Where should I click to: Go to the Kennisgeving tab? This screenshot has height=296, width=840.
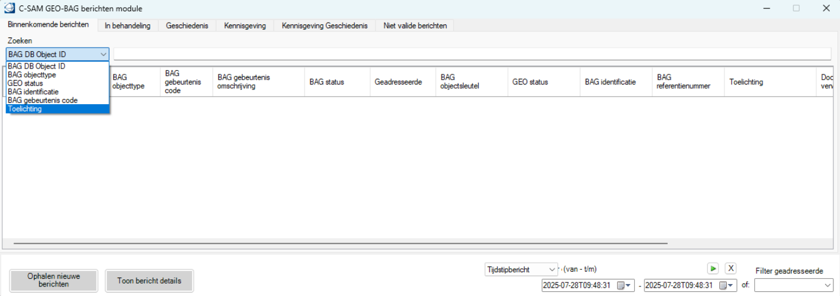click(245, 26)
